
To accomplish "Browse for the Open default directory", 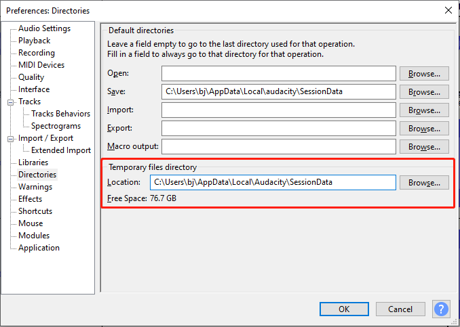I will pyautogui.click(x=424, y=74).
